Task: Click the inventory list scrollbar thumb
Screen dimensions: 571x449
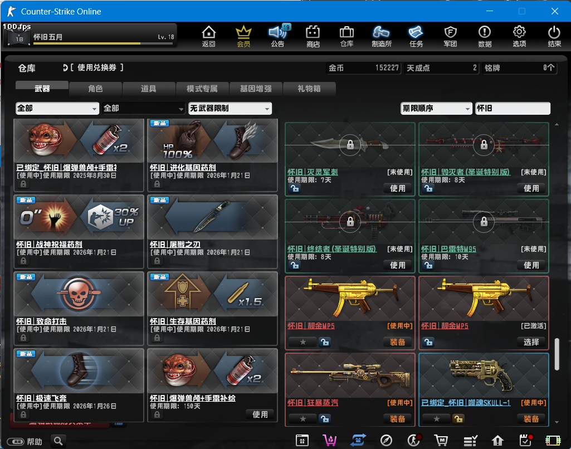Action: click(x=557, y=354)
